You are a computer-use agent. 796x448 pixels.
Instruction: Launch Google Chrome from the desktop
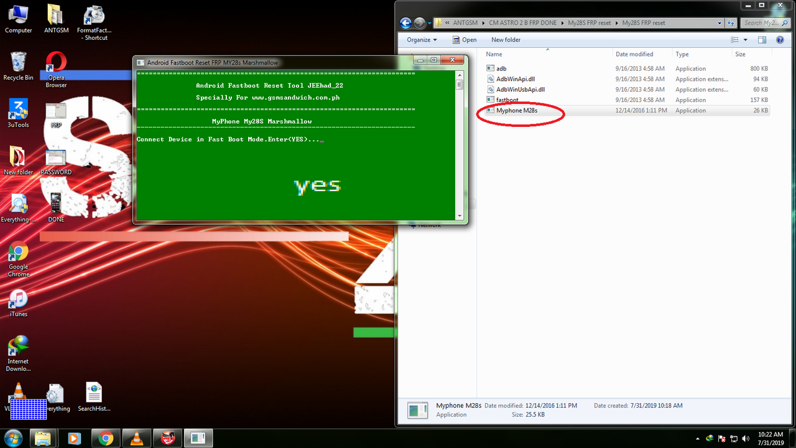19,259
